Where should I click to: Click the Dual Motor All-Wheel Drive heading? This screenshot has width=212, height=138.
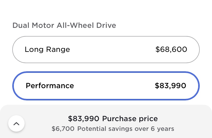[x=64, y=26]
